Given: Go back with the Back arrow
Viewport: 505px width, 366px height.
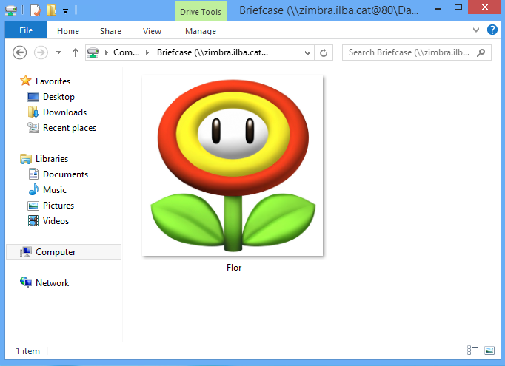Looking at the screenshot, I should click(20, 52).
